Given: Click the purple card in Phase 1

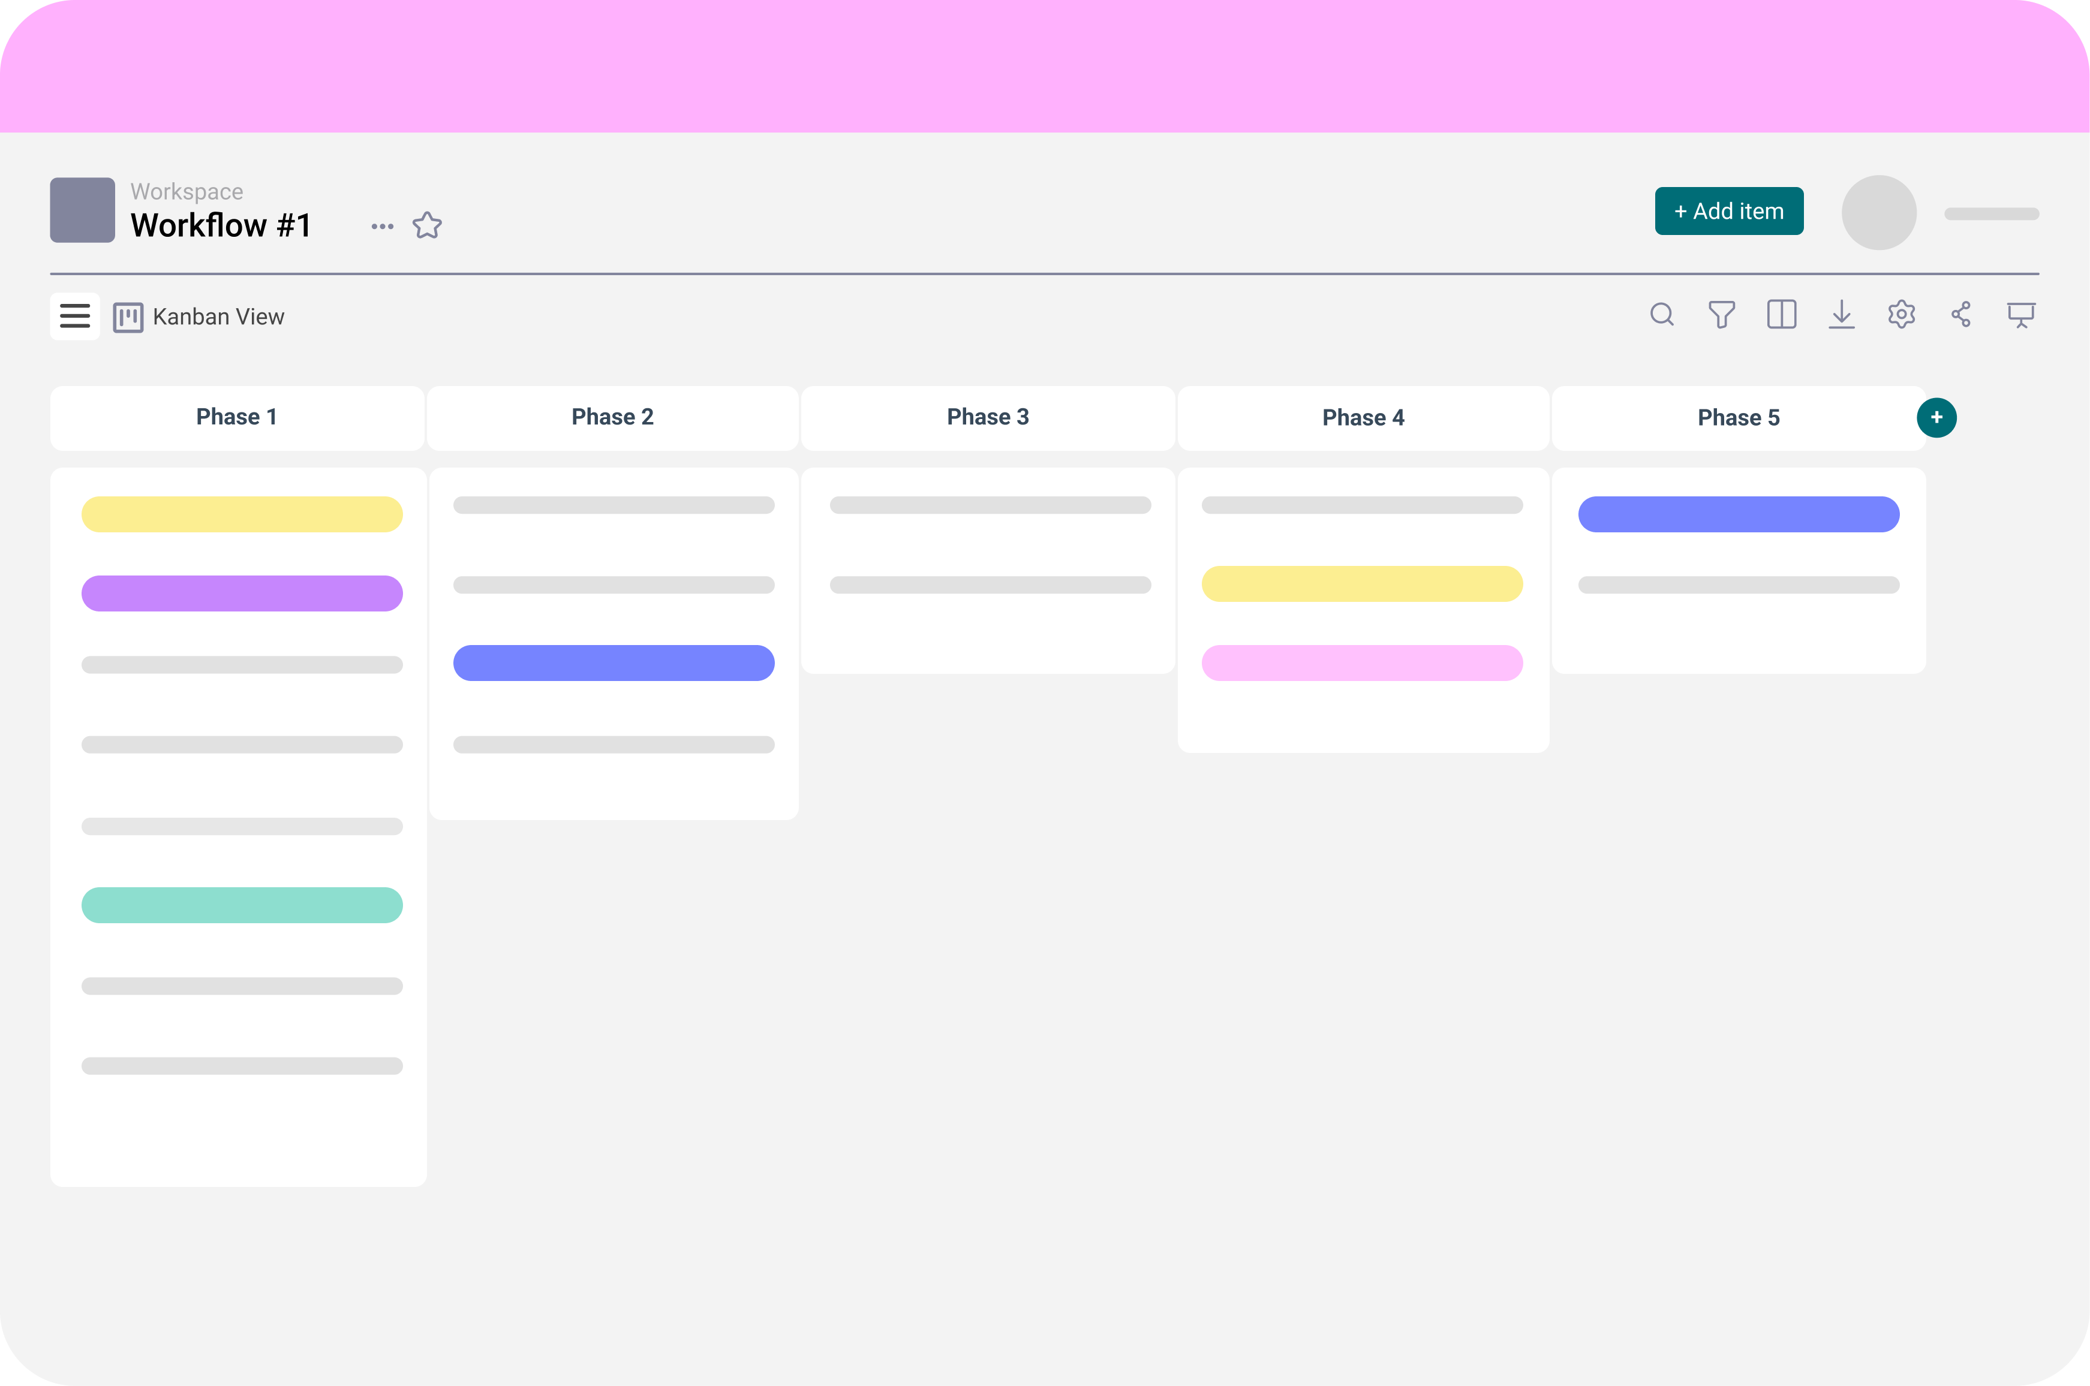Looking at the screenshot, I should (x=242, y=593).
